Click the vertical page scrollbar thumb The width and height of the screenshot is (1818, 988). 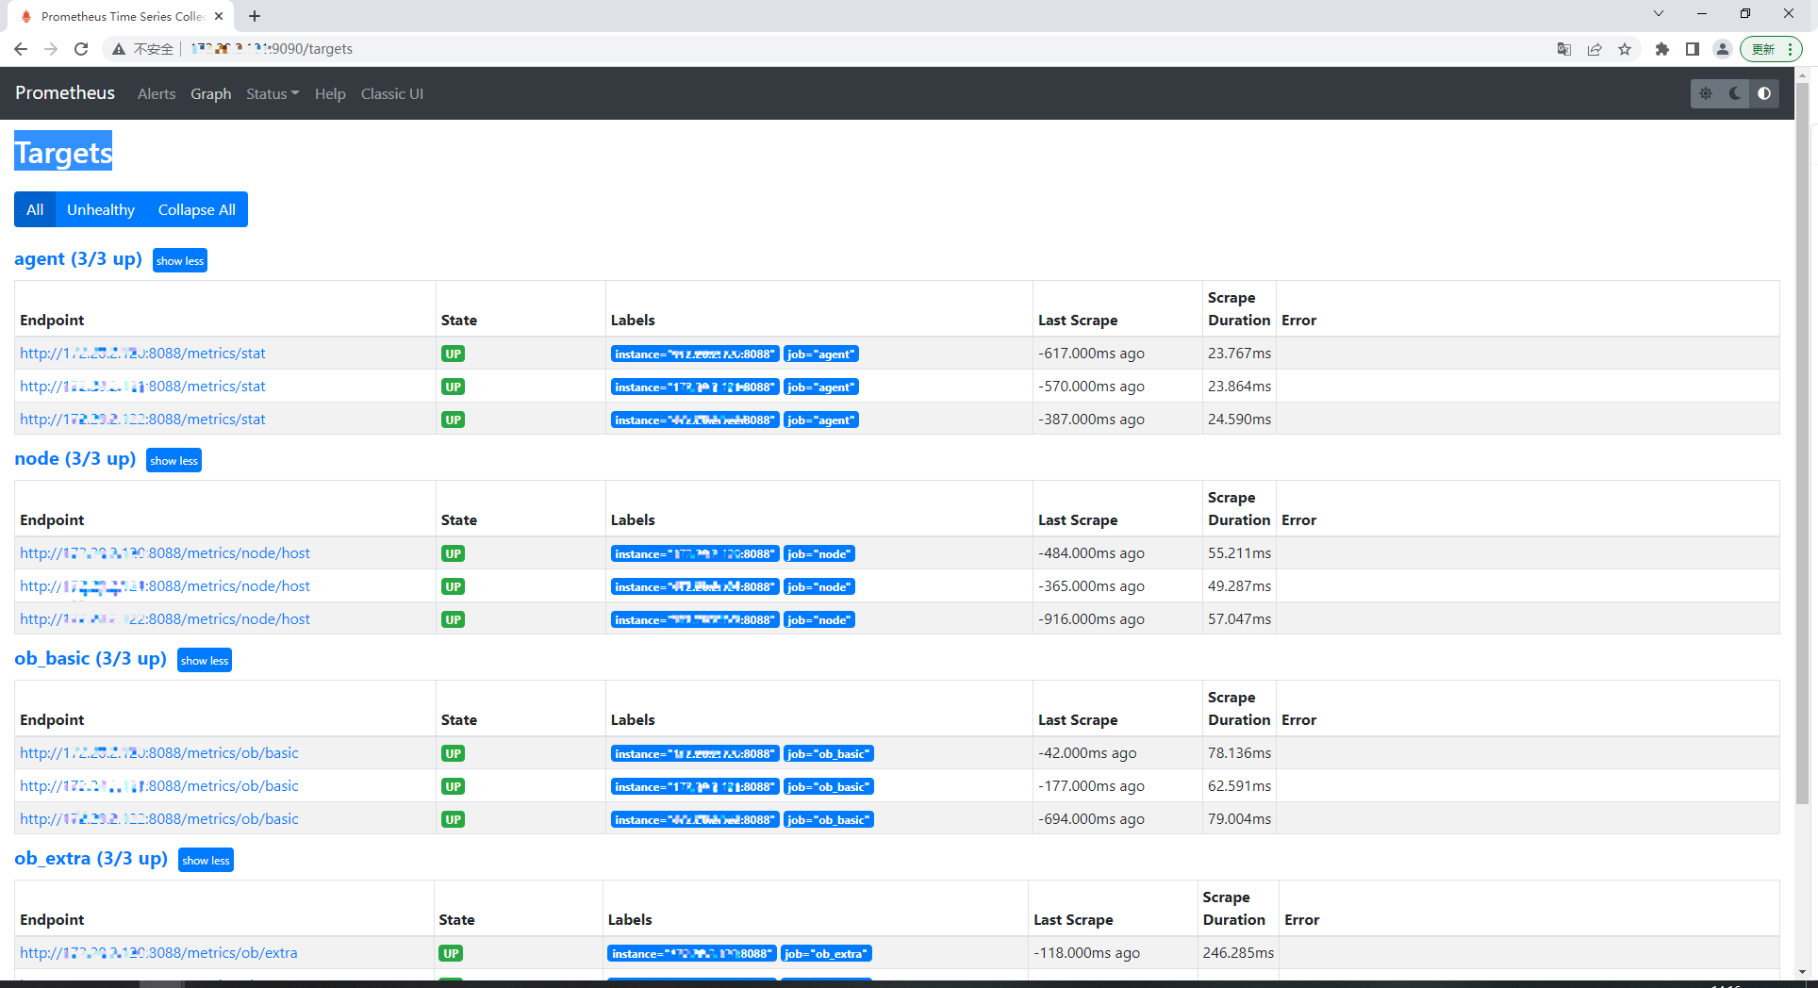tap(1802, 443)
